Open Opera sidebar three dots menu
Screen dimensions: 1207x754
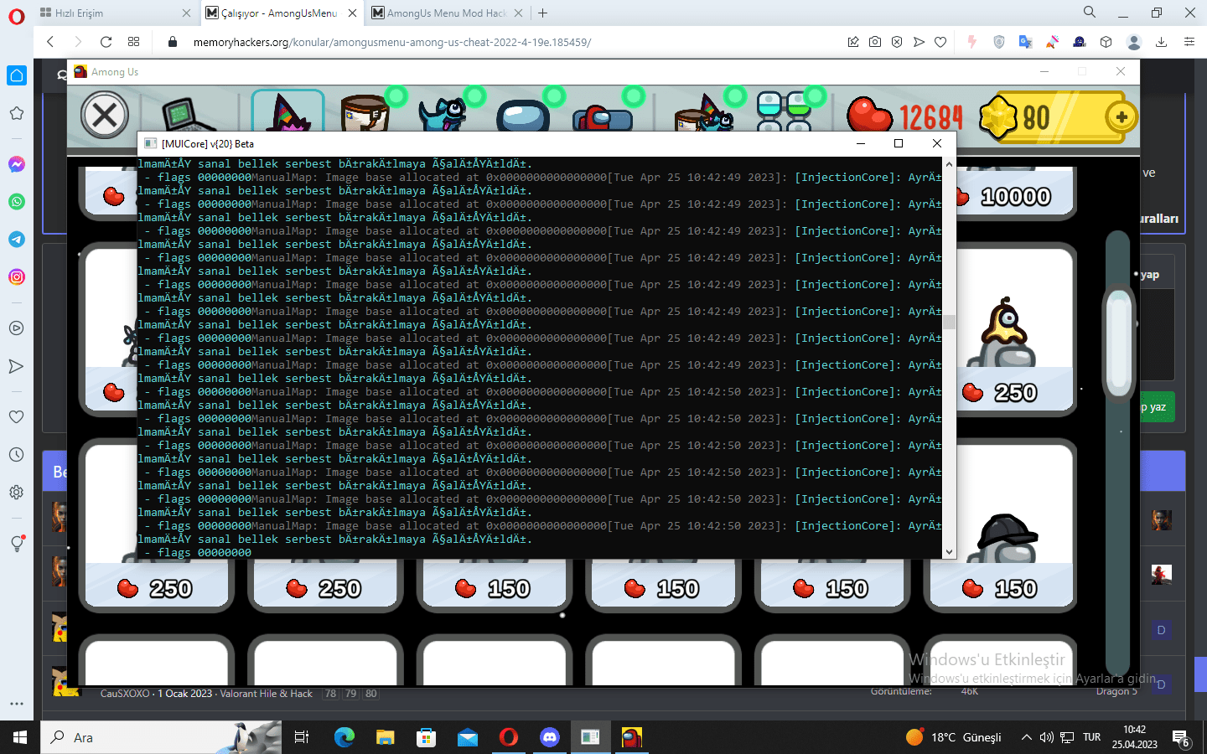click(x=17, y=704)
